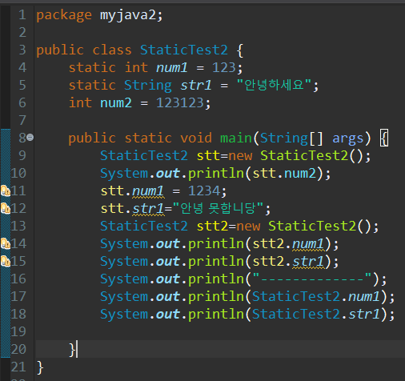Click the underlined num1 on line 11
Screen dimensions: 405x381
coord(148,191)
